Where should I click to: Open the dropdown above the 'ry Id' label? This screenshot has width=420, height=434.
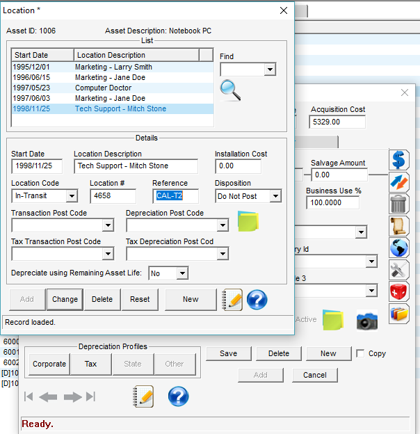[x=361, y=232]
